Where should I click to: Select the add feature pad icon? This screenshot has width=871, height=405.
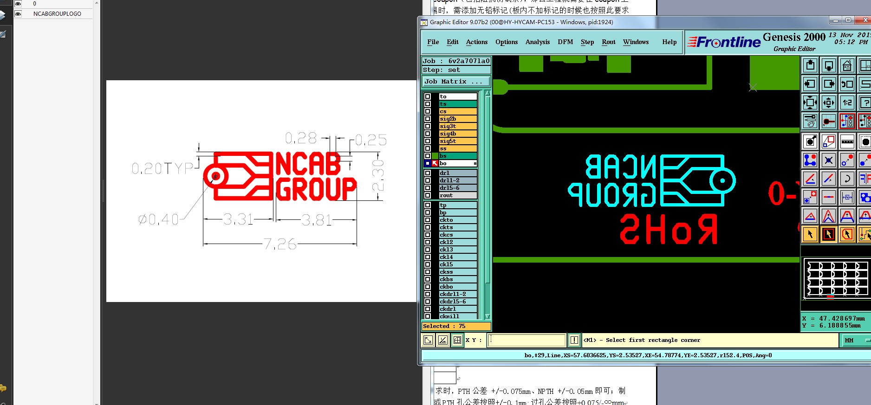[x=810, y=141]
